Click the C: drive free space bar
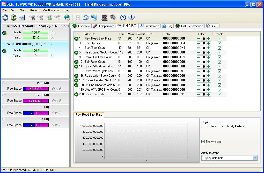This screenshot has width=264, height=173. [x=36, y=89]
